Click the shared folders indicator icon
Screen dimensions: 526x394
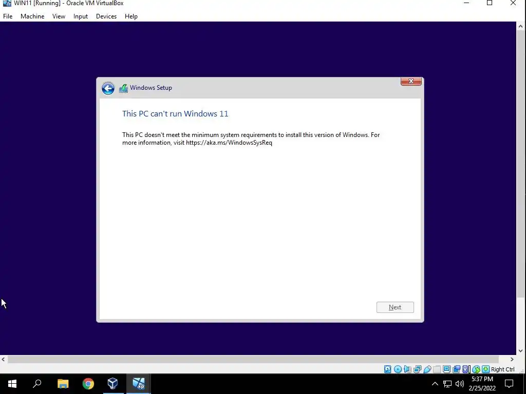(437, 369)
